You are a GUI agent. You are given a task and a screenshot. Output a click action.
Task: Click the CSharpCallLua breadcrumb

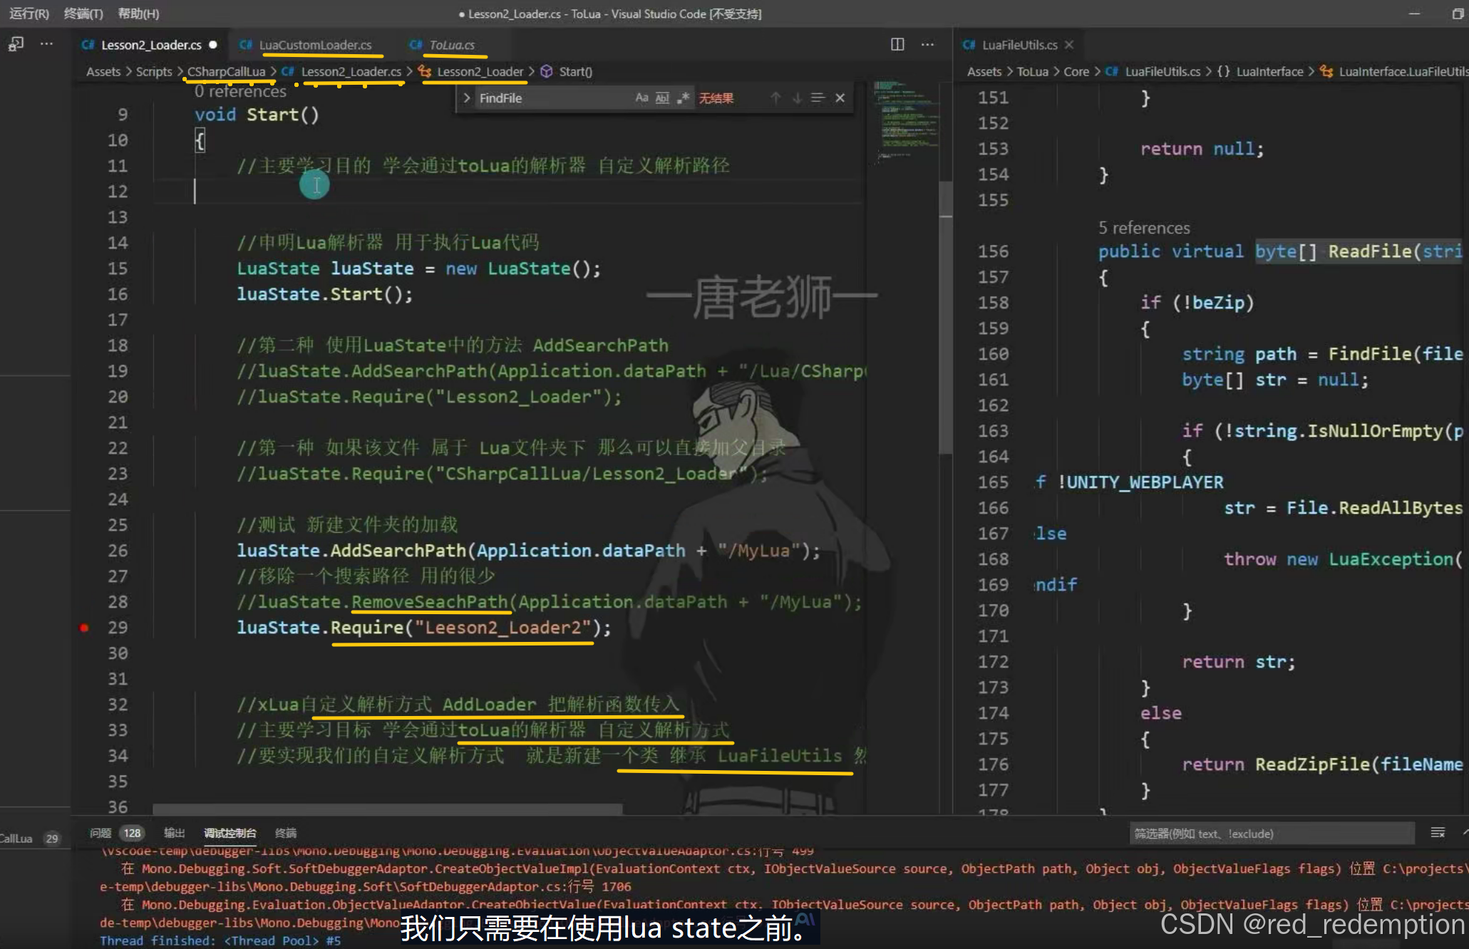(226, 72)
